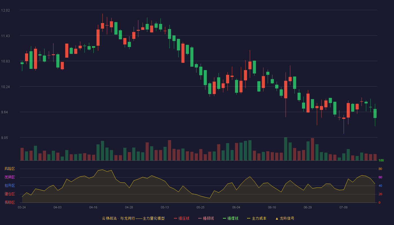Screen dimensions: 394x225
Task: Toggle the 主力成本 legend entry
Action: click(x=257, y=218)
